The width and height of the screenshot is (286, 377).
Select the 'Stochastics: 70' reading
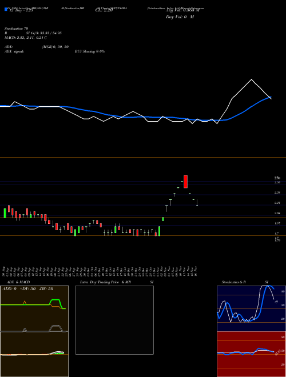click(17, 29)
